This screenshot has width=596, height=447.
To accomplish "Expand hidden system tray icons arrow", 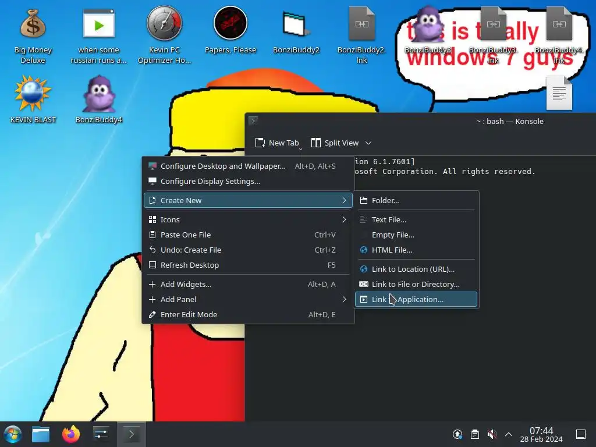I will 509,434.
